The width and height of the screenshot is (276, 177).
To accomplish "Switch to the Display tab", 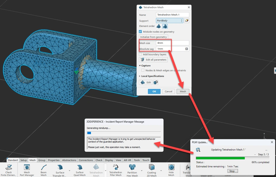I will coord(109,160).
